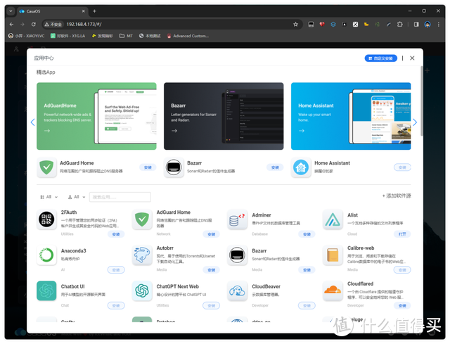Viewport: 450px width, 344px height.
Task: Click the ChatGPT Next Web title
Action: (x=177, y=286)
